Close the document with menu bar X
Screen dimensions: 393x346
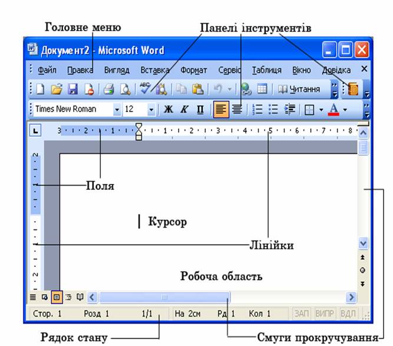[364, 69]
